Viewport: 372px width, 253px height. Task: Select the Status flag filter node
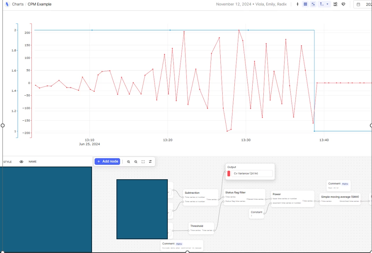click(244, 197)
